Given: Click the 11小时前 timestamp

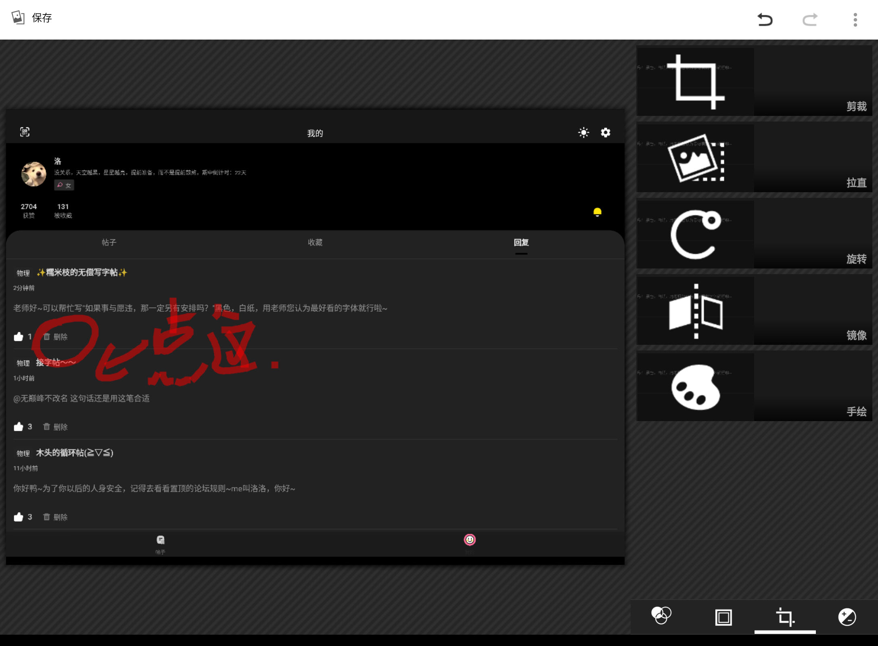Looking at the screenshot, I should coord(25,468).
